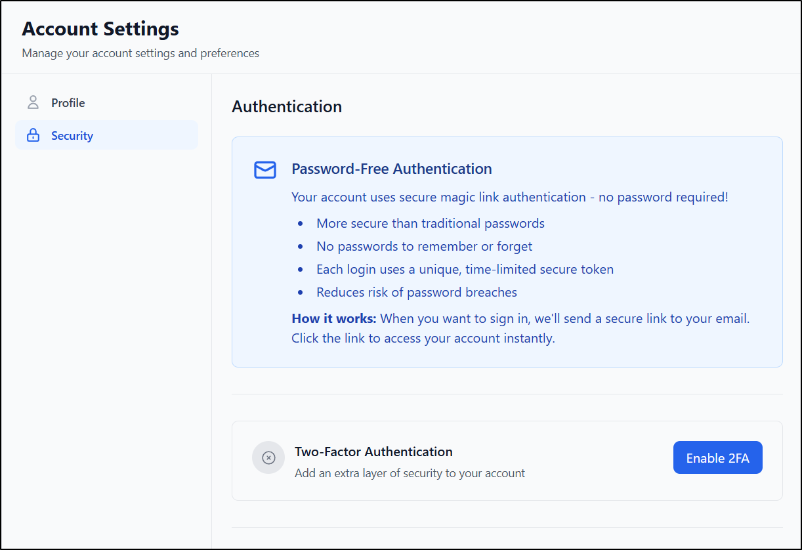Enable 2FA using the blue button
802x550 pixels.
click(x=717, y=457)
